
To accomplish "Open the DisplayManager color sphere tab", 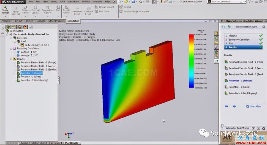I will pyautogui.click(x=25, y=27).
